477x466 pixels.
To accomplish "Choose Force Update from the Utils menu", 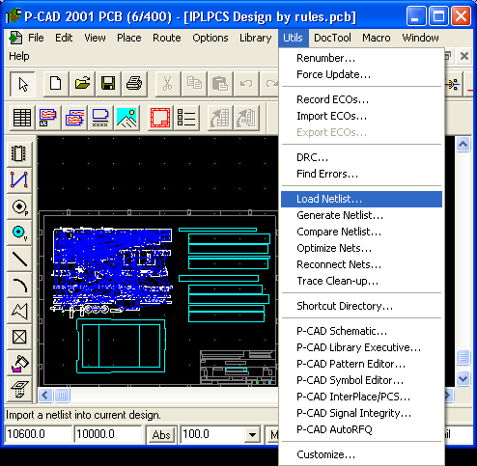I will tap(361, 74).
